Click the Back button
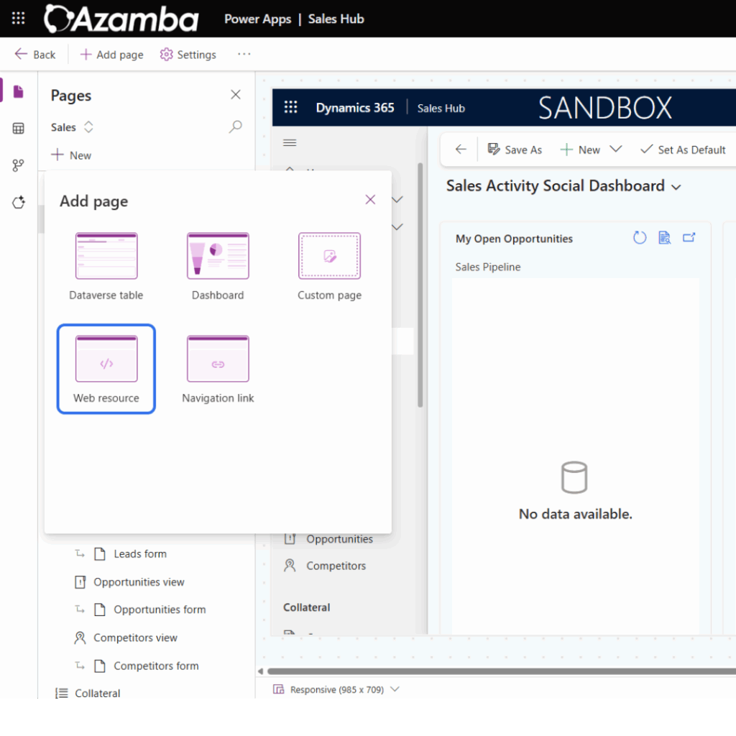 tap(34, 55)
